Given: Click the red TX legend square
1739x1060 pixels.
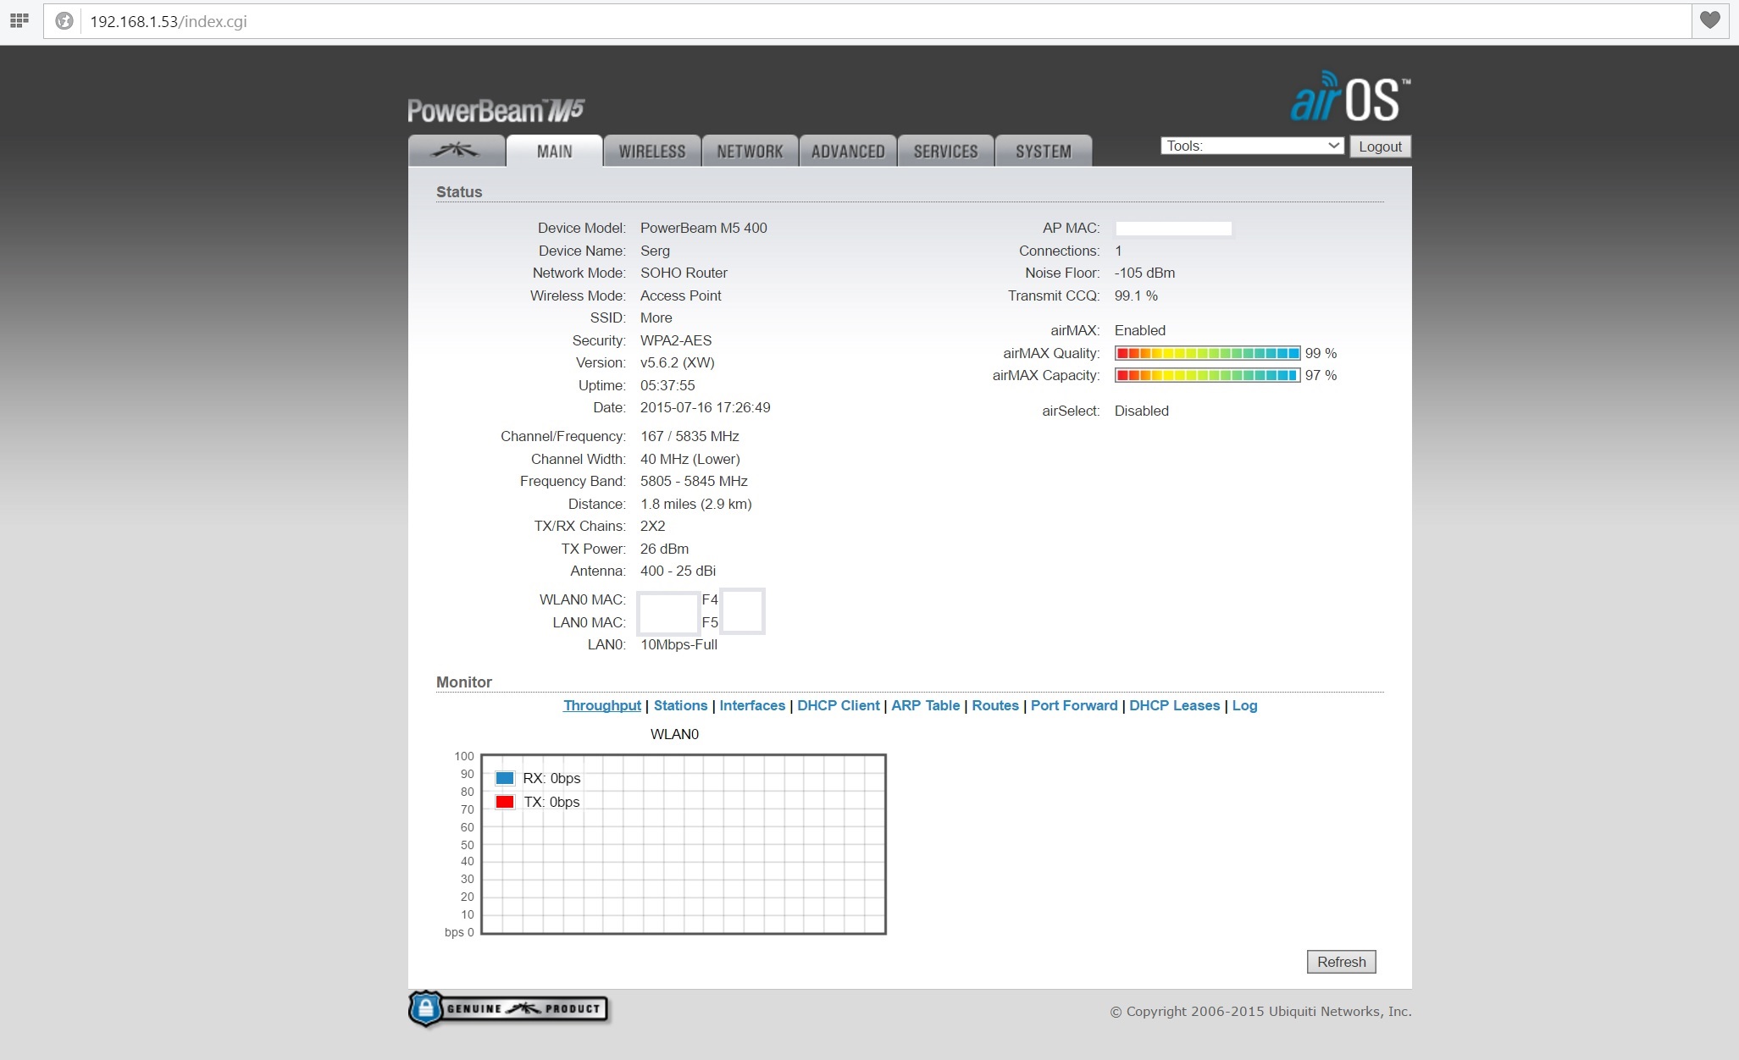Looking at the screenshot, I should point(505,802).
